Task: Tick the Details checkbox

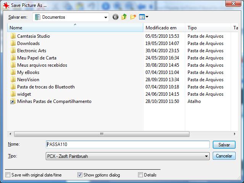Action: click(x=141, y=175)
